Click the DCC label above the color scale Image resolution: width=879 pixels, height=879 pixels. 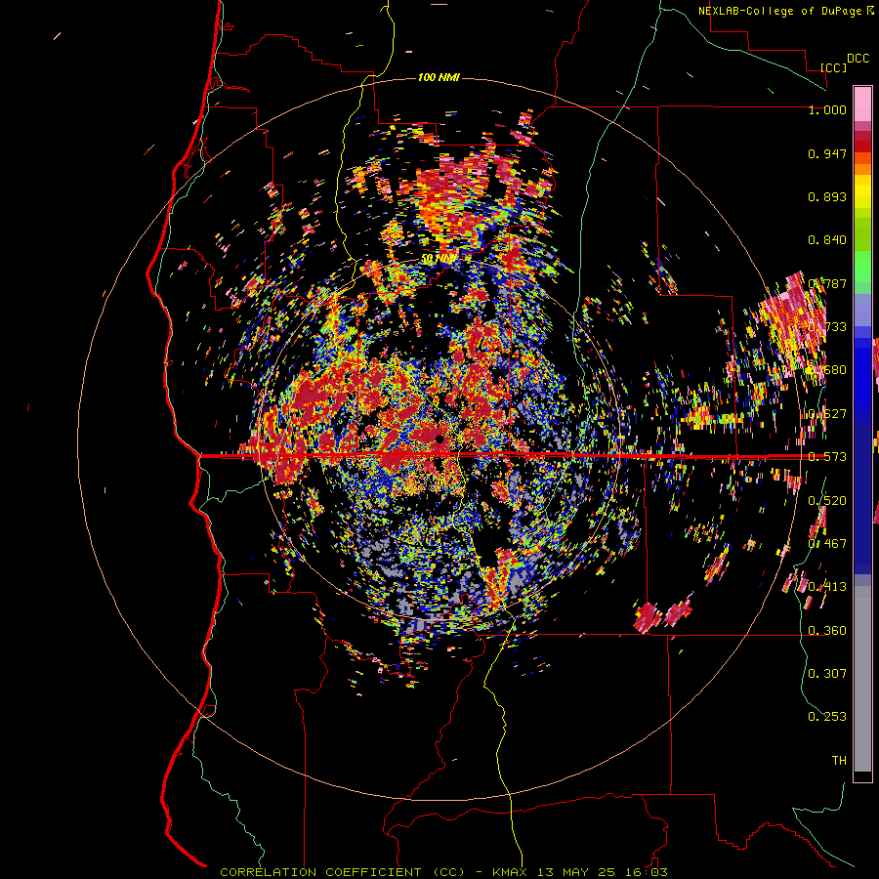coord(858,59)
